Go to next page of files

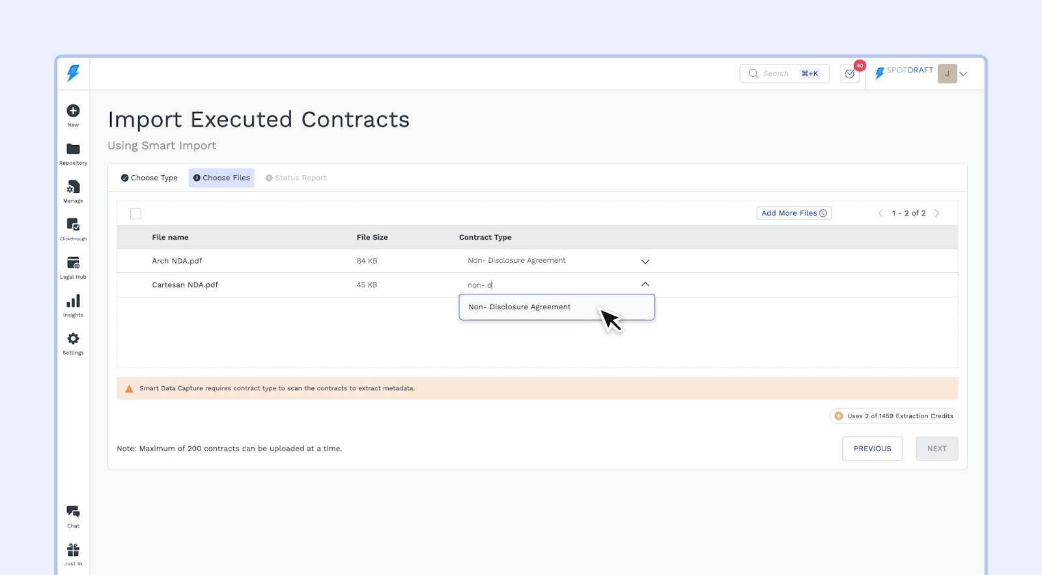[937, 214]
